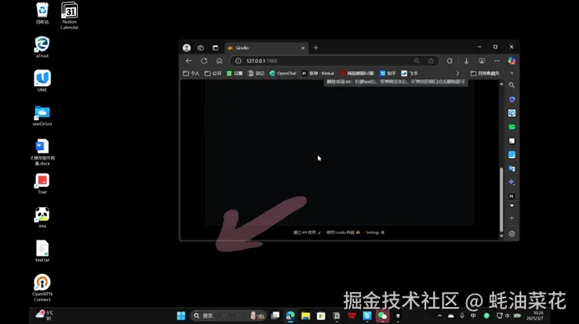Go back in the browser
The height and width of the screenshot is (324, 579).
click(189, 61)
